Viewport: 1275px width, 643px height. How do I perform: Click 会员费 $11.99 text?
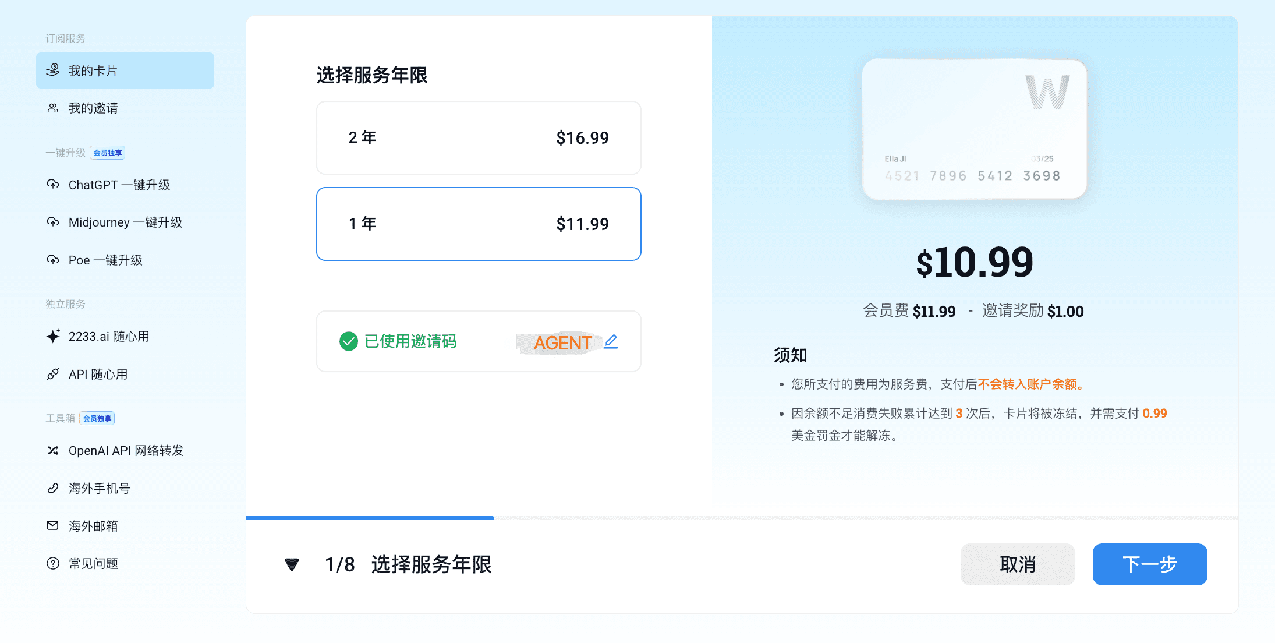909,311
